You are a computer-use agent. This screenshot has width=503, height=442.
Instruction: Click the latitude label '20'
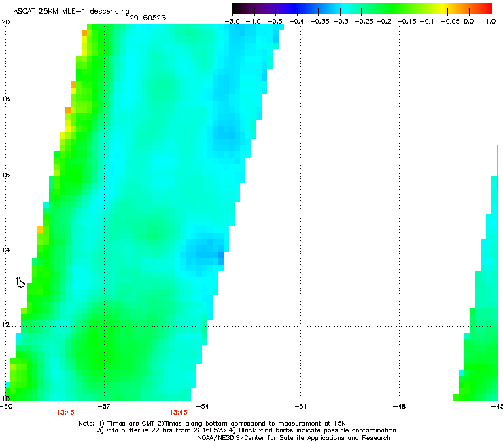(5, 22)
